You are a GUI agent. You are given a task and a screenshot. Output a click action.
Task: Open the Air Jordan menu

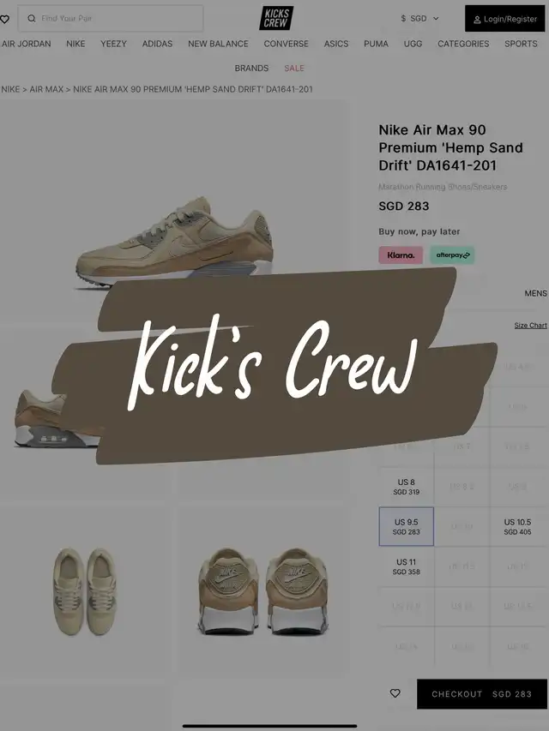click(x=26, y=44)
